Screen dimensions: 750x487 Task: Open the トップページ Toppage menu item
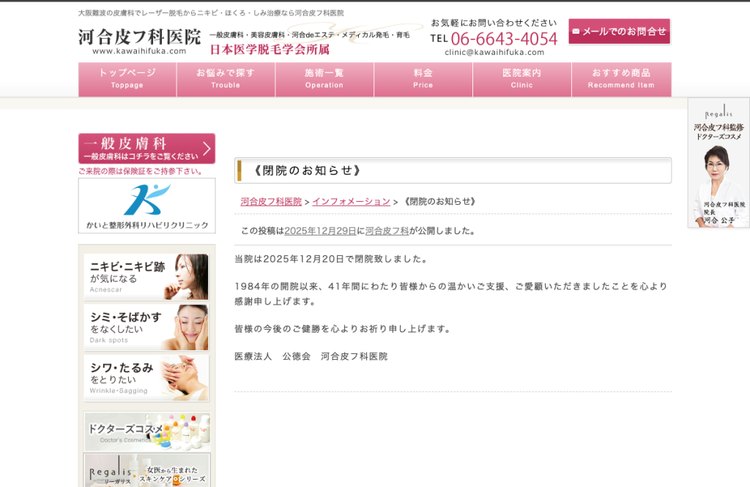point(127,79)
